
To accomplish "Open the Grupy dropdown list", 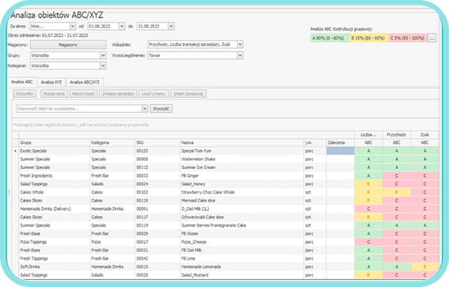I will (103, 55).
